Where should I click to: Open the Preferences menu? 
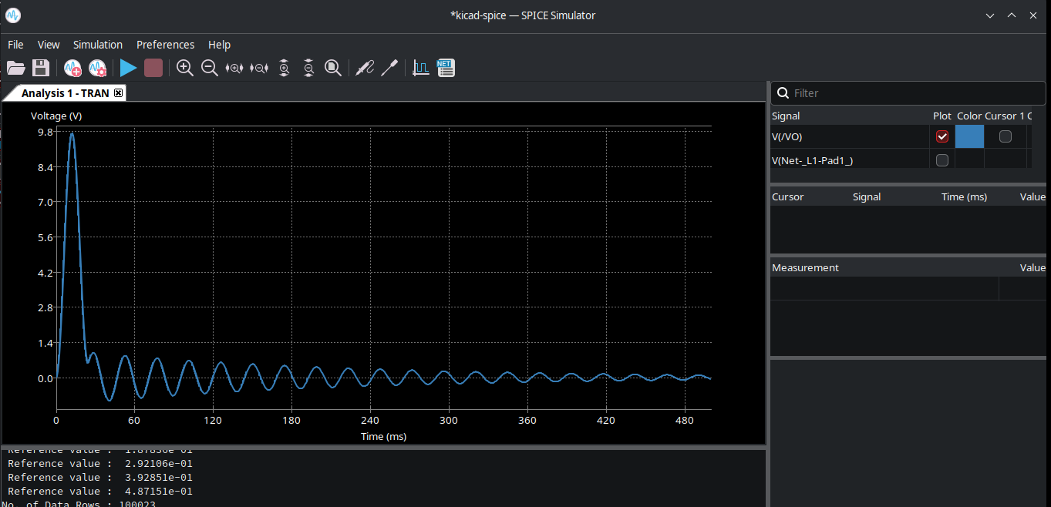point(165,45)
